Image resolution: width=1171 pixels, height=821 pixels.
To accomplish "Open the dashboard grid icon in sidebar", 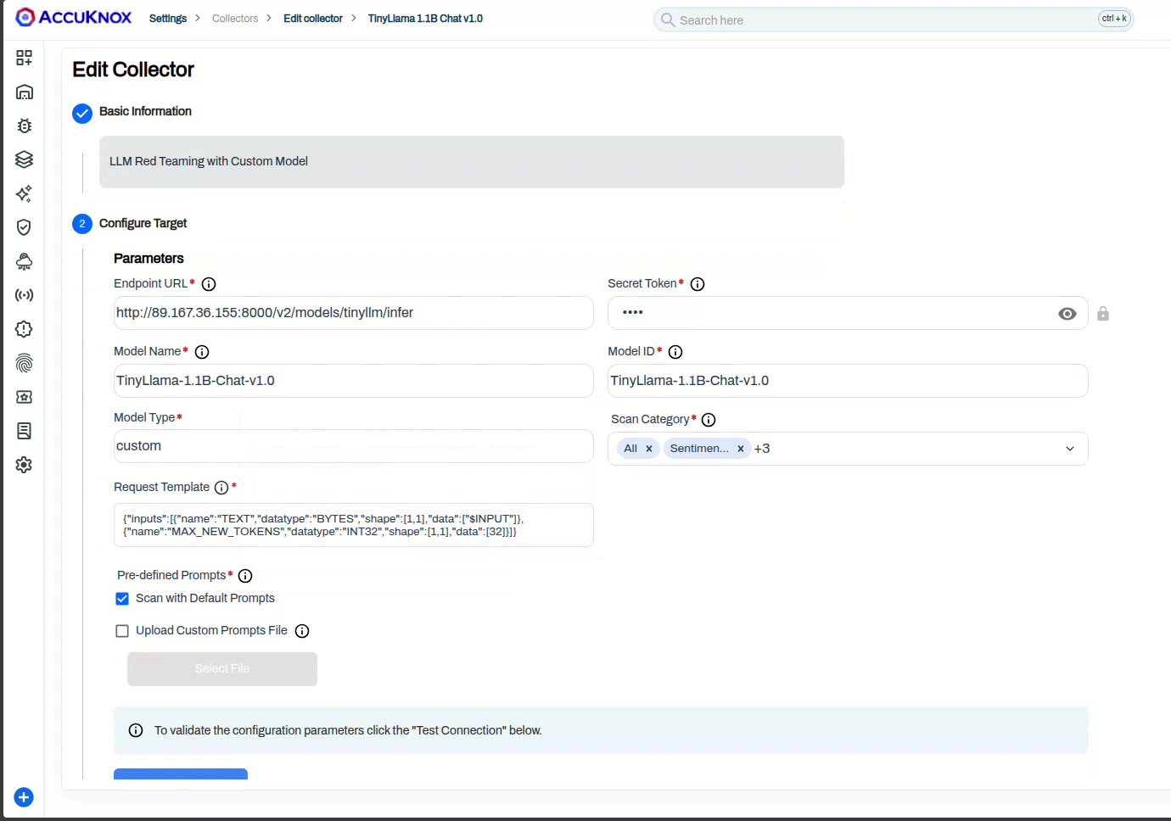I will 24,58.
